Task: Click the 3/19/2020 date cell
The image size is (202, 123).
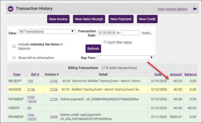Action: pyautogui.click(x=159, y=81)
